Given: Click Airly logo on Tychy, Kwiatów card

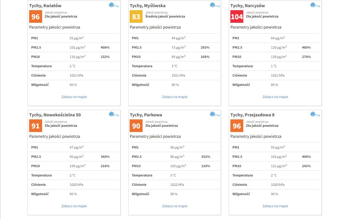Looking at the screenshot, I should point(114,5).
